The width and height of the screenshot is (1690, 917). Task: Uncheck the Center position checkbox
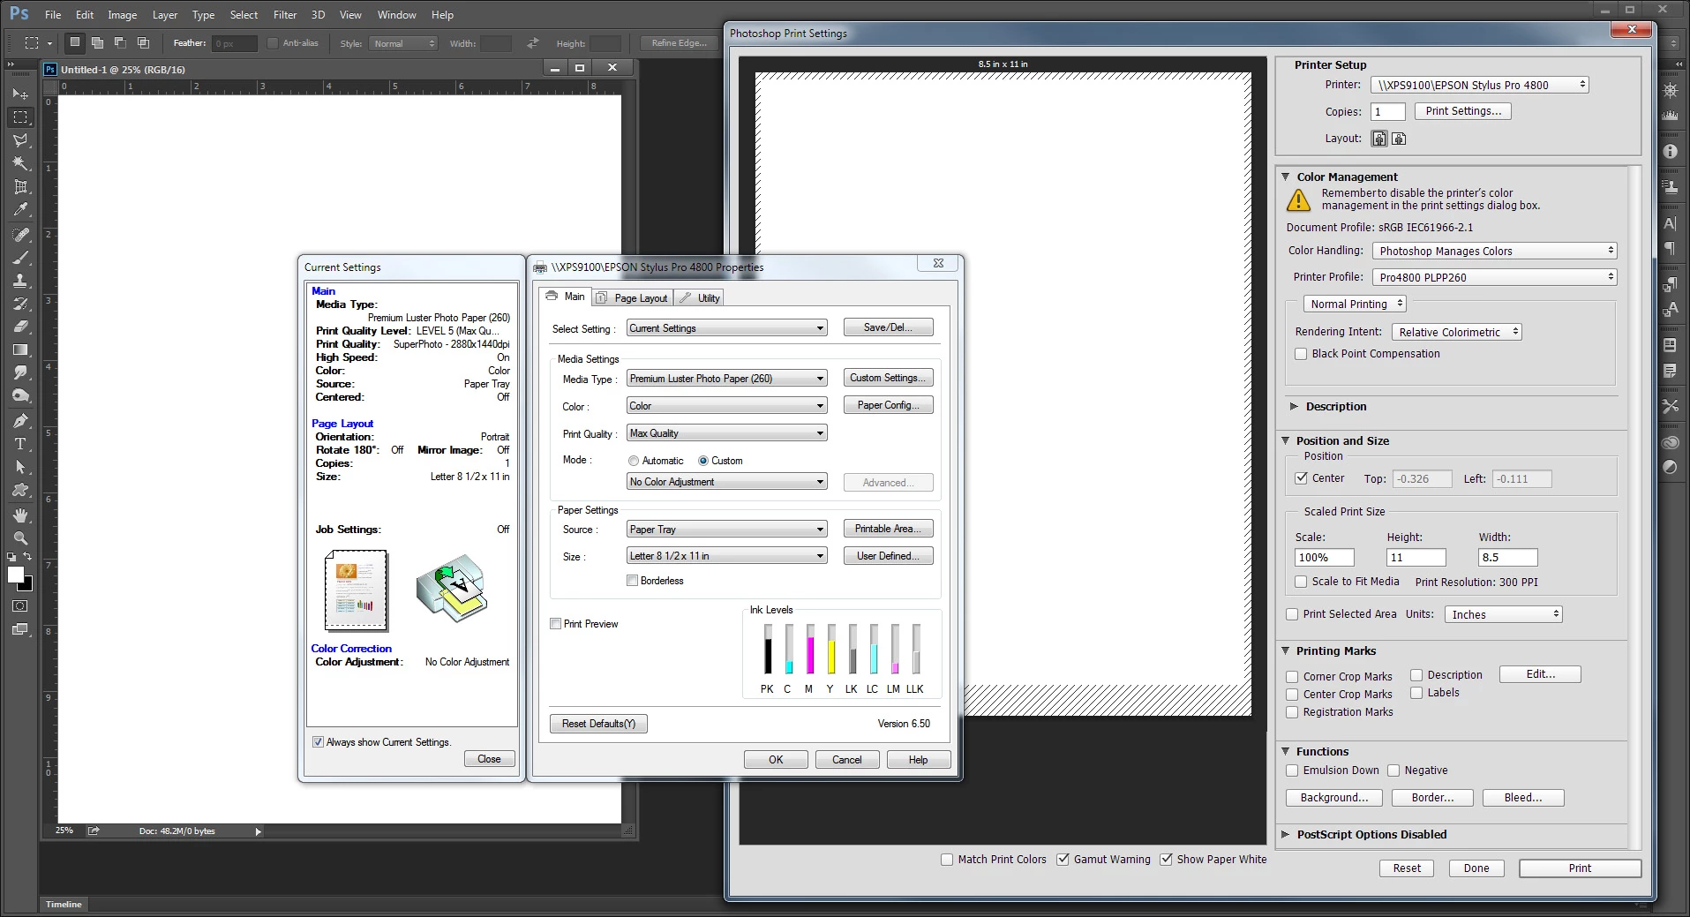[1301, 478]
